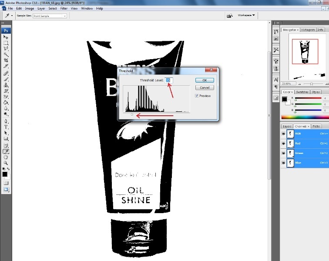Open the Character panel icon in dock

276,80
